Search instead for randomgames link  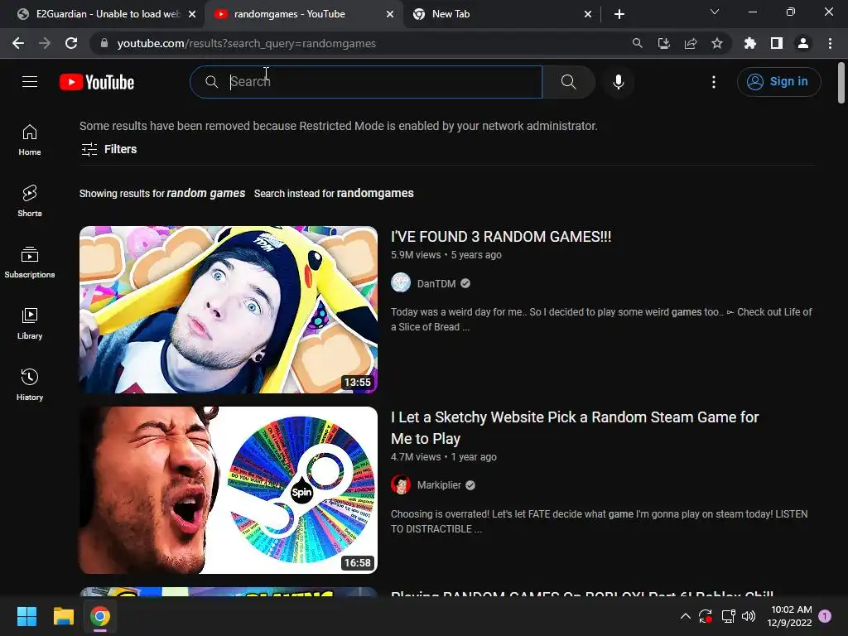[375, 193]
